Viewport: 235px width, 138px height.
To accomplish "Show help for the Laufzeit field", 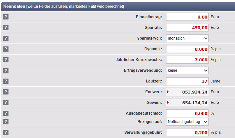I will (x=6, y=81).
